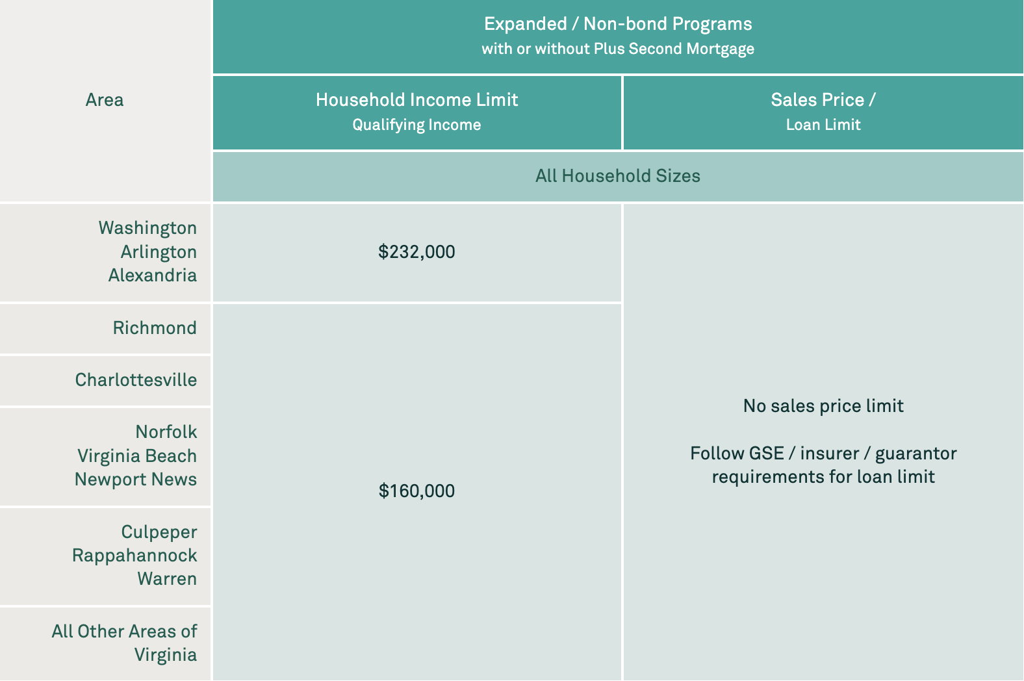This screenshot has width=1024, height=681.
Task: Click the Loan Limit subheading text
Action: [x=823, y=125]
